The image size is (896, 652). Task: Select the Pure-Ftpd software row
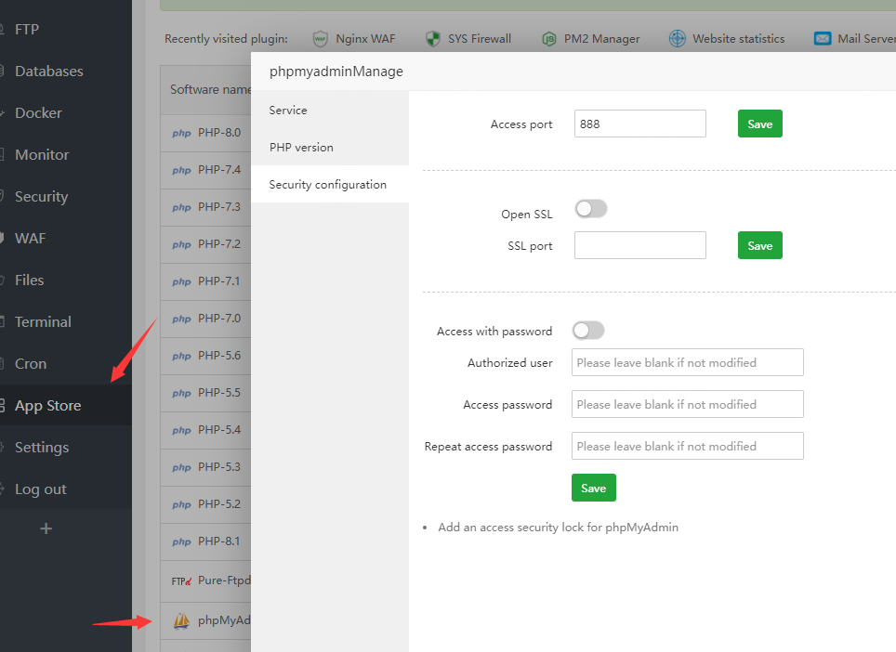(205, 581)
